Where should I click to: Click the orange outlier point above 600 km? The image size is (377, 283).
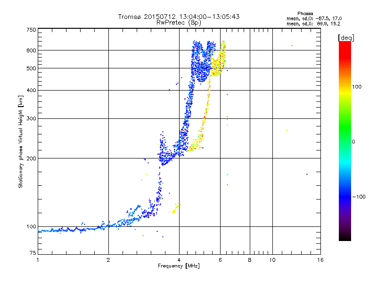pos(292,45)
